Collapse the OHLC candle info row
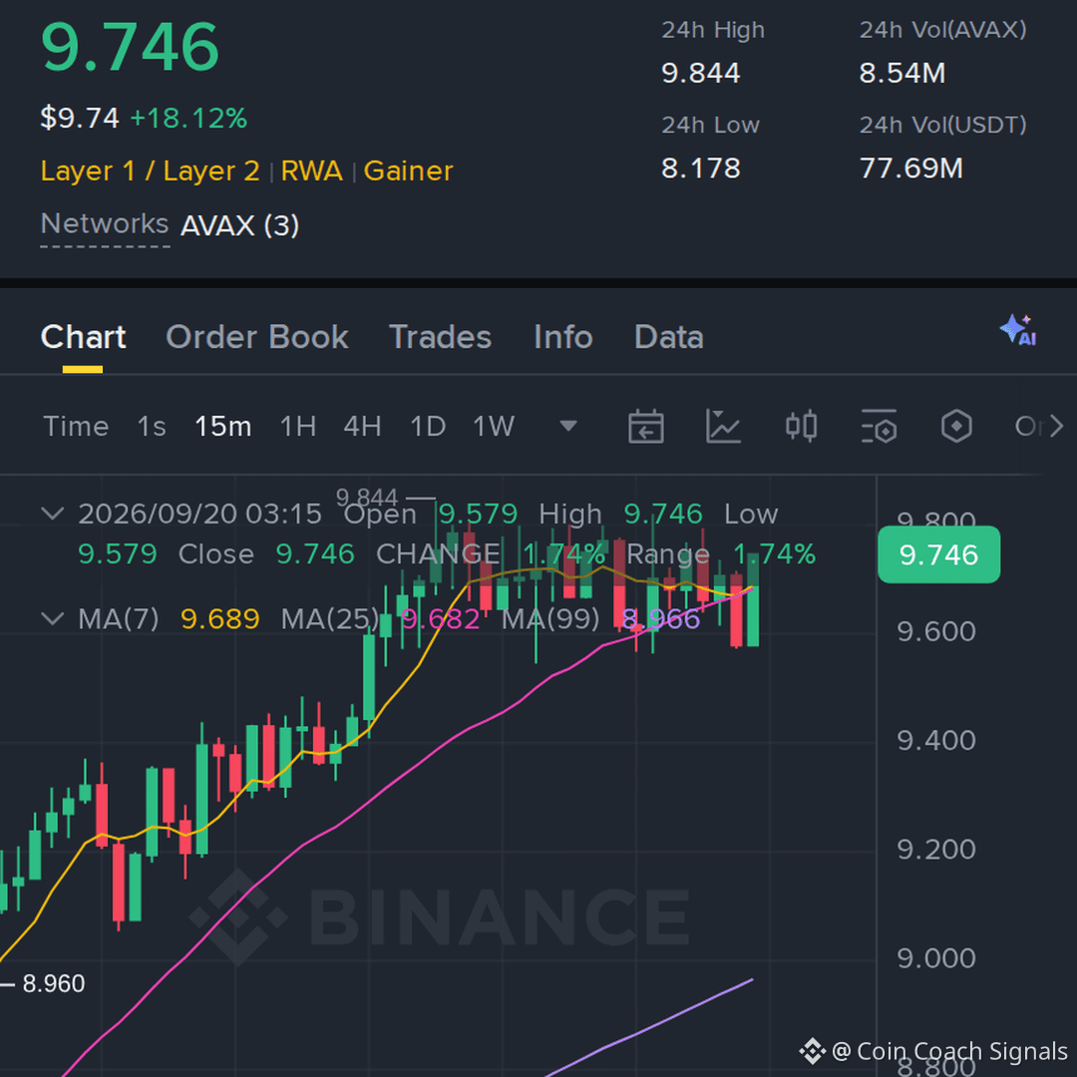1077x1077 pixels. pos(53,514)
